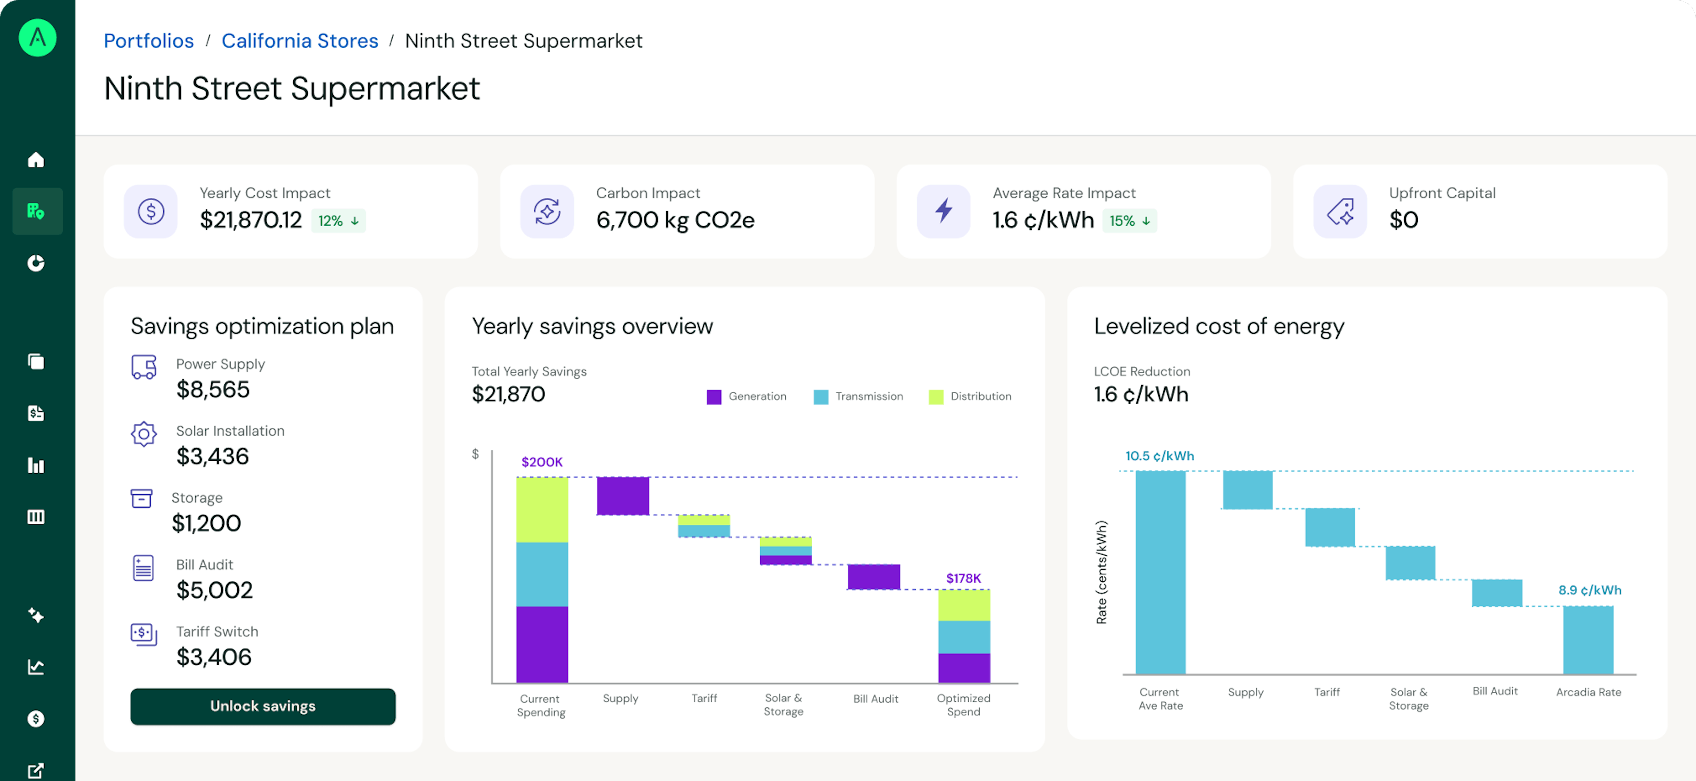Click the Arcadia logo at top left
The height and width of the screenshot is (781, 1696).
[x=38, y=38]
